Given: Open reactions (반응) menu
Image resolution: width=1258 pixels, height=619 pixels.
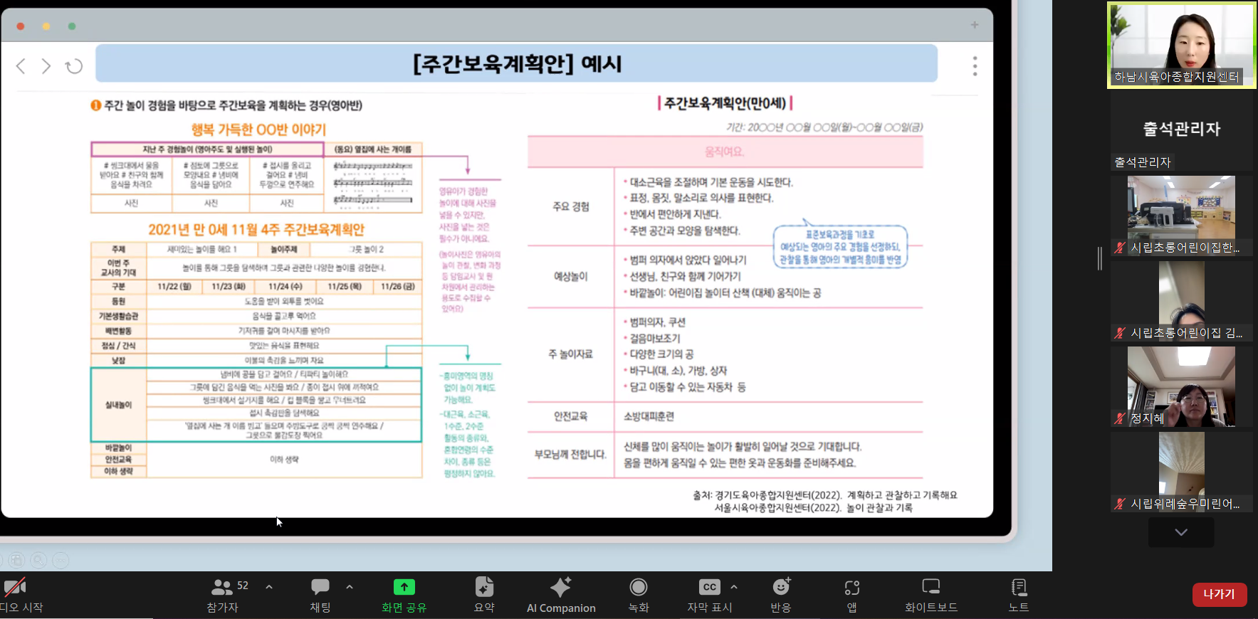Looking at the screenshot, I should 781,595.
